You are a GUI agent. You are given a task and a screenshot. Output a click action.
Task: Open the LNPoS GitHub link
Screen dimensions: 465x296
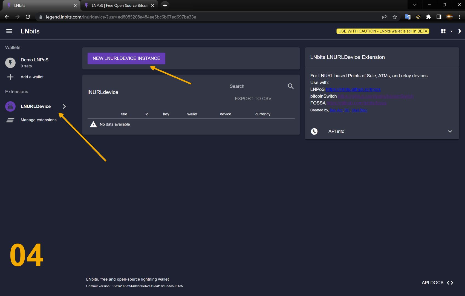[x=353, y=89]
